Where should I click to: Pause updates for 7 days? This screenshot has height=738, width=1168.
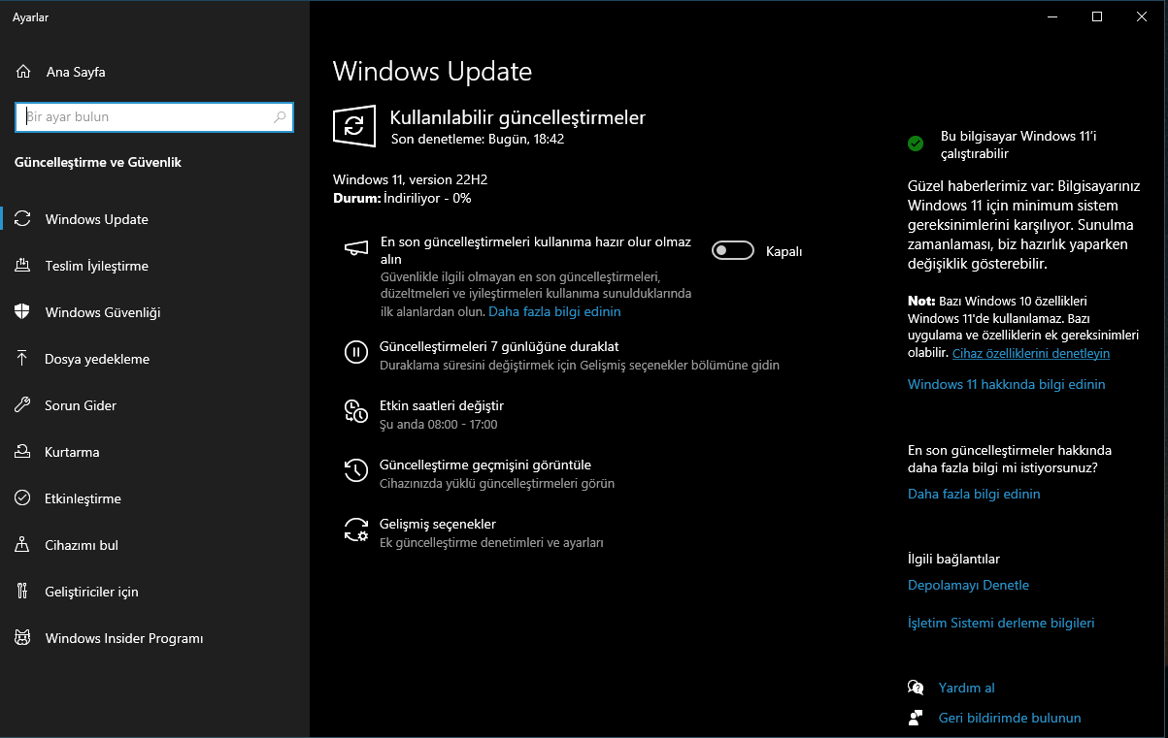499,346
